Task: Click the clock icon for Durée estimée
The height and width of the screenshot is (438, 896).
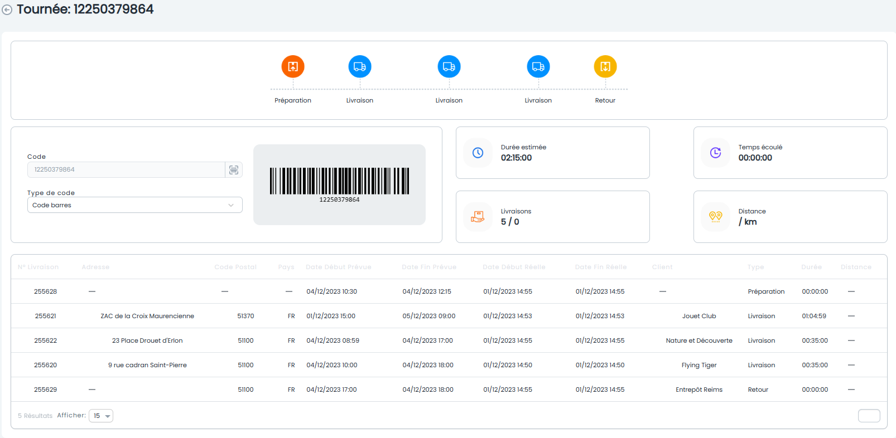Action: pos(478,153)
